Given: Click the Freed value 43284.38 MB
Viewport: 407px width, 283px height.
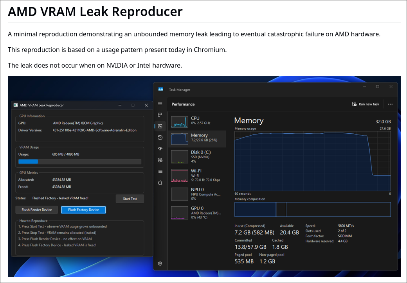Looking at the screenshot, I should click(x=61, y=186).
